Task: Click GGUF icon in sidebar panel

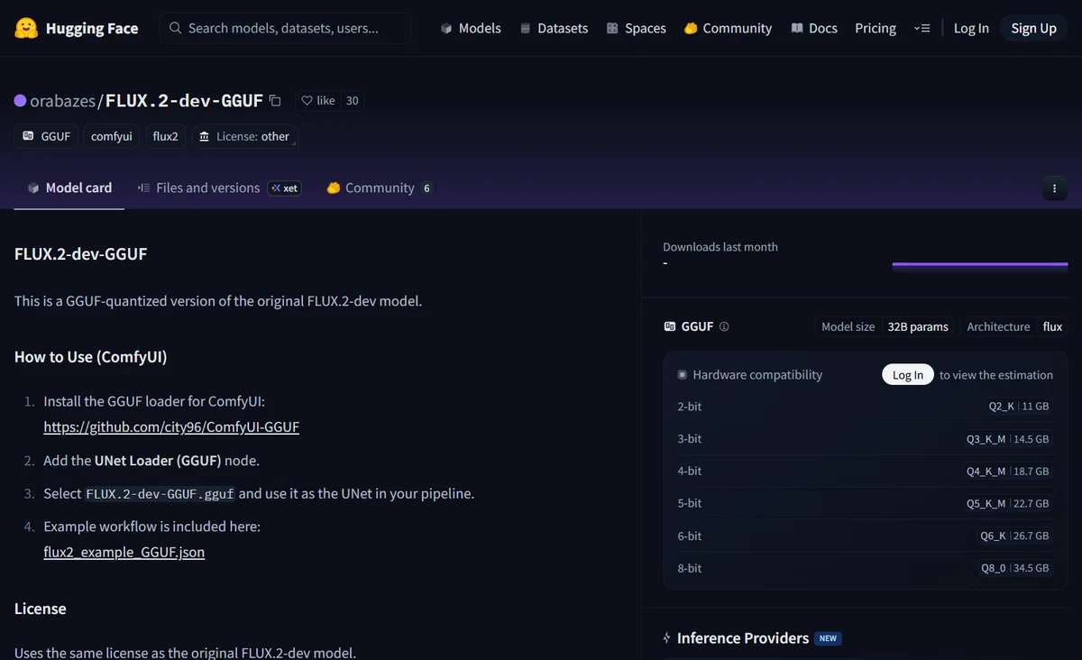Action: pos(670,326)
